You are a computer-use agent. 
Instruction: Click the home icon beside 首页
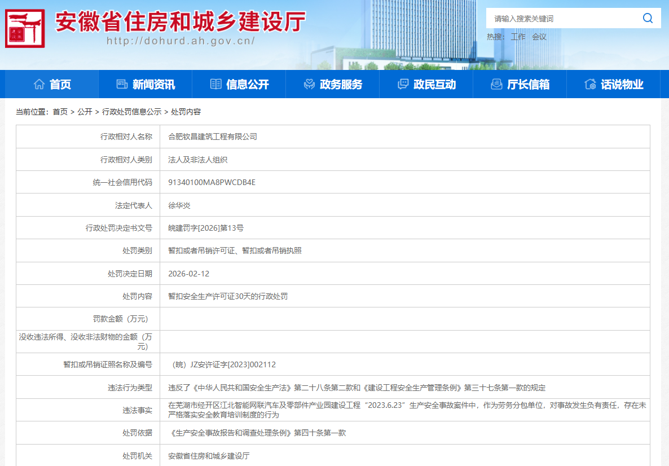point(39,84)
